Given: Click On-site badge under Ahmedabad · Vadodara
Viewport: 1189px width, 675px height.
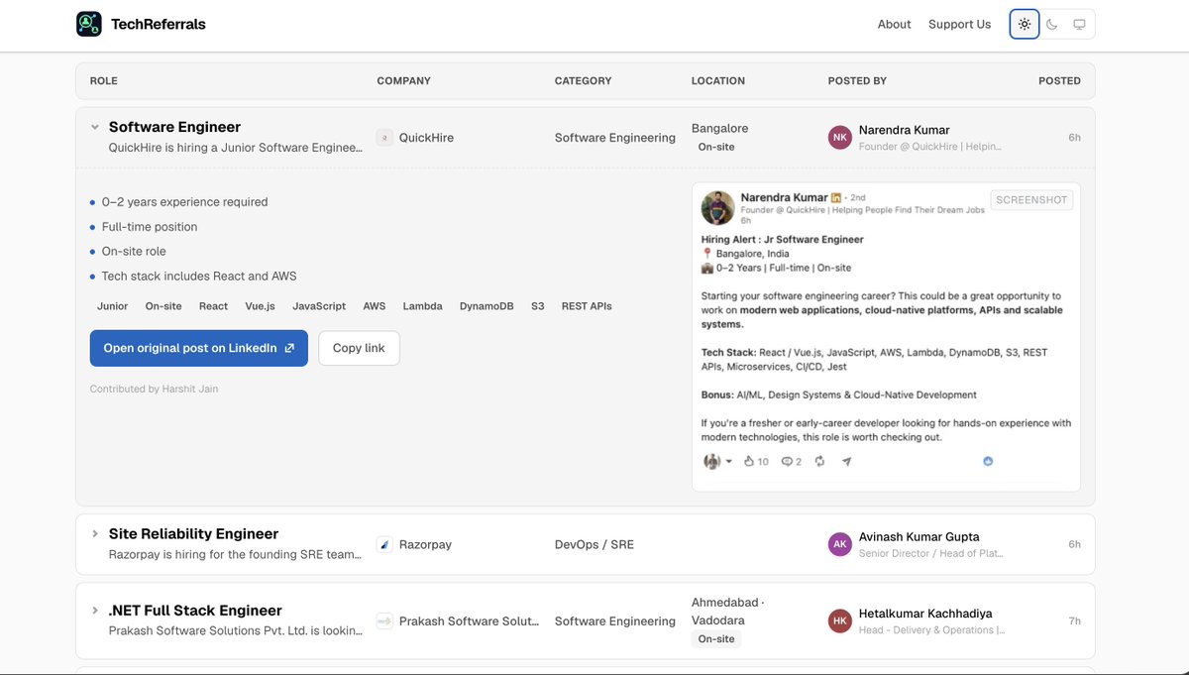Looking at the screenshot, I should coord(716,639).
